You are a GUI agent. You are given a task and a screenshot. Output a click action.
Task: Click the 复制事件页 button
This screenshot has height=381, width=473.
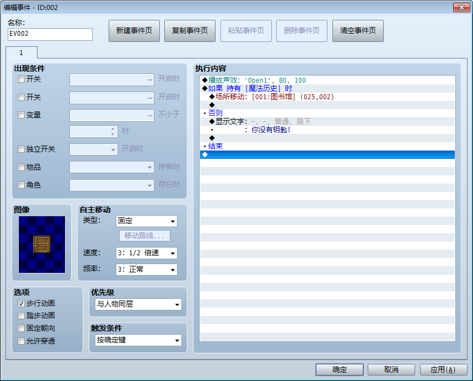pos(190,31)
